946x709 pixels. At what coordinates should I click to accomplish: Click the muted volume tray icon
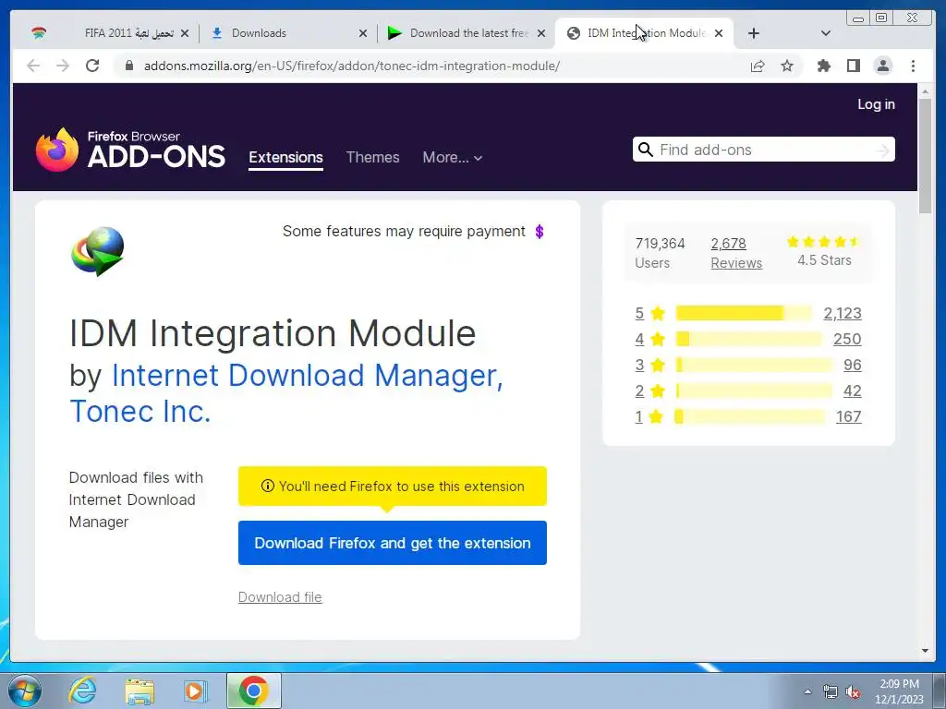coord(853,692)
